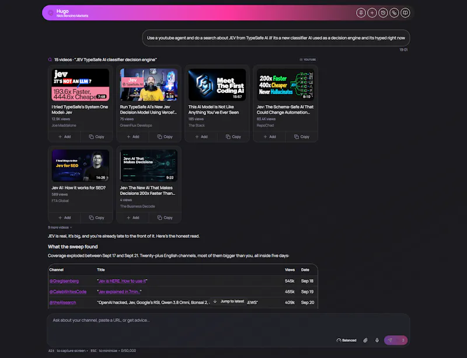Activate voice input microphone icon
The width and height of the screenshot is (467, 358).
(377, 340)
